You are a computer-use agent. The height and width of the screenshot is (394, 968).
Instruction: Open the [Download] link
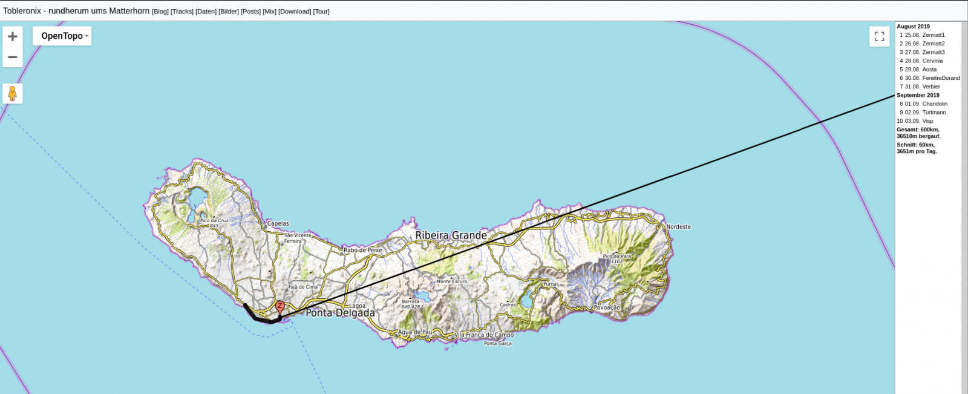(295, 11)
